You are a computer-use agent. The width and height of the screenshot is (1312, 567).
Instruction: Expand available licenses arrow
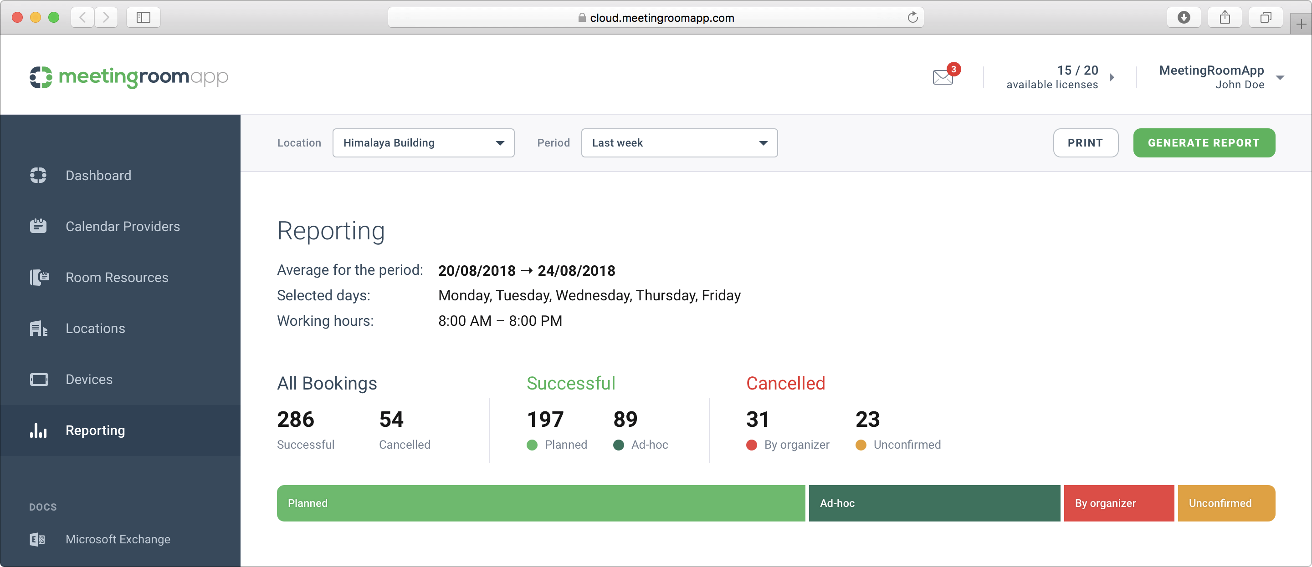click(x=1112, y=77)
